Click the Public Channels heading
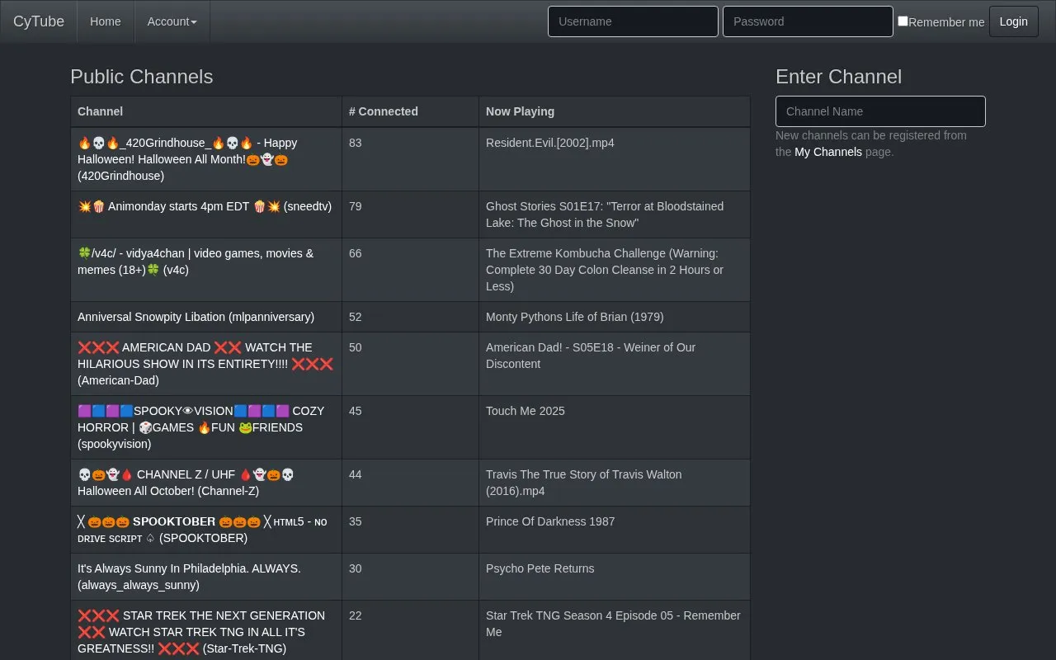 coord(142,77)
